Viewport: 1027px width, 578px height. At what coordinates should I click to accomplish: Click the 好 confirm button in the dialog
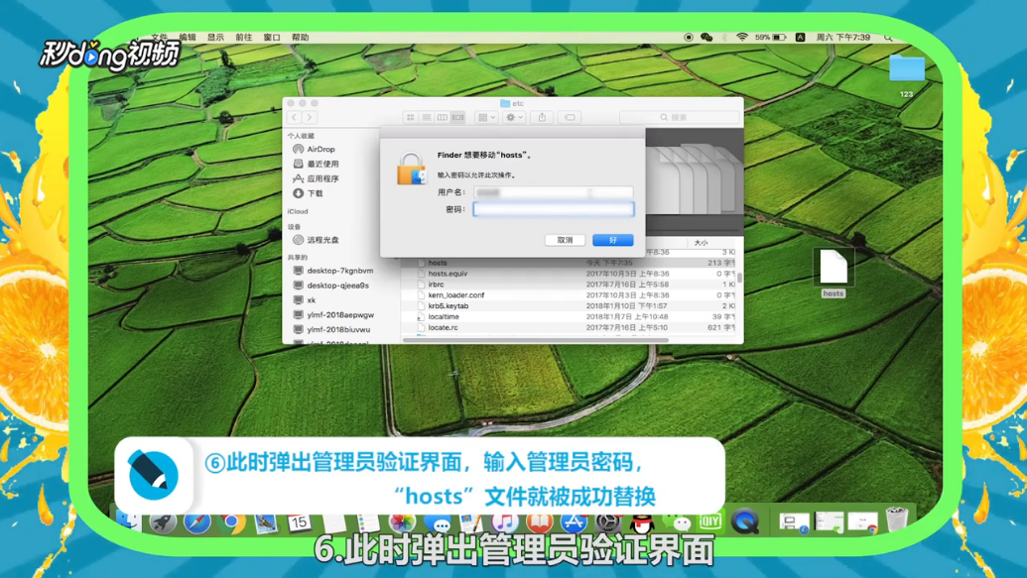[x=612, y=240]
